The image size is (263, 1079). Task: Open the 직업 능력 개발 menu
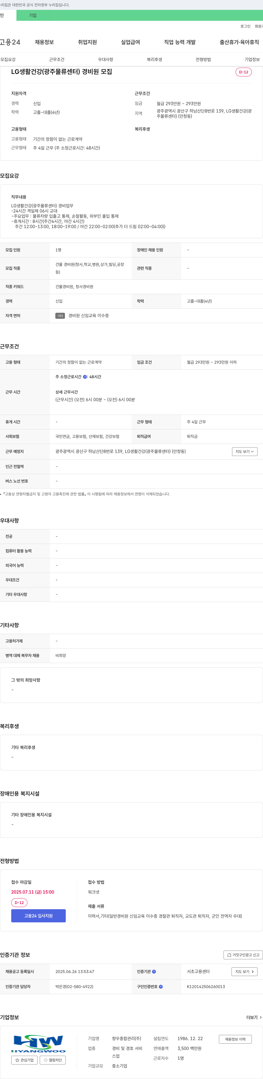click(x=180, y=42)
